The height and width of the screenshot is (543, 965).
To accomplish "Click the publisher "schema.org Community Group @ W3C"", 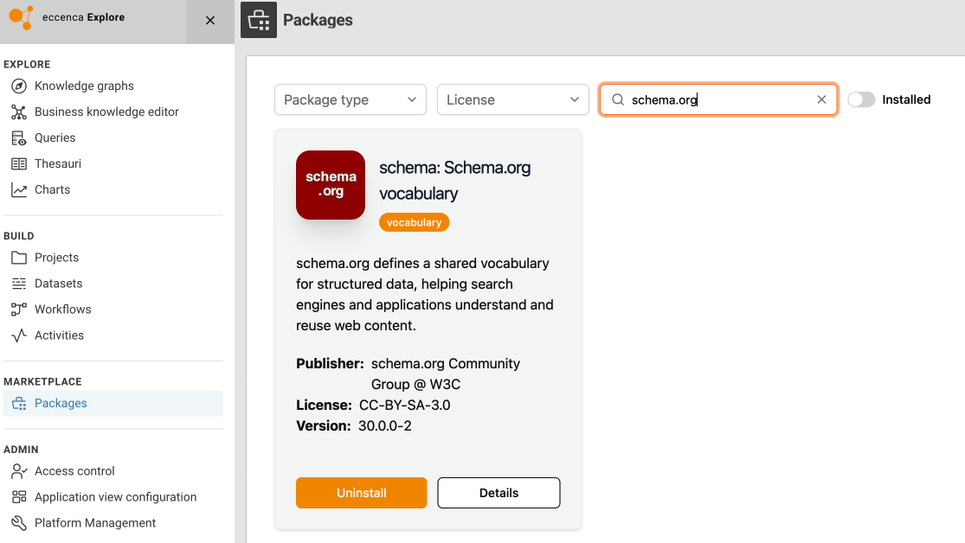I will point(446,374).
